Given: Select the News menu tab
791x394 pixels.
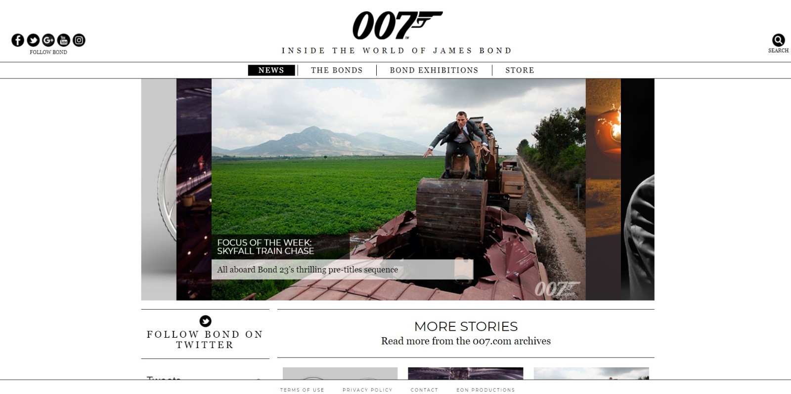Looking at the screenshot, I should pyautogui.click(x=271, y=70).
